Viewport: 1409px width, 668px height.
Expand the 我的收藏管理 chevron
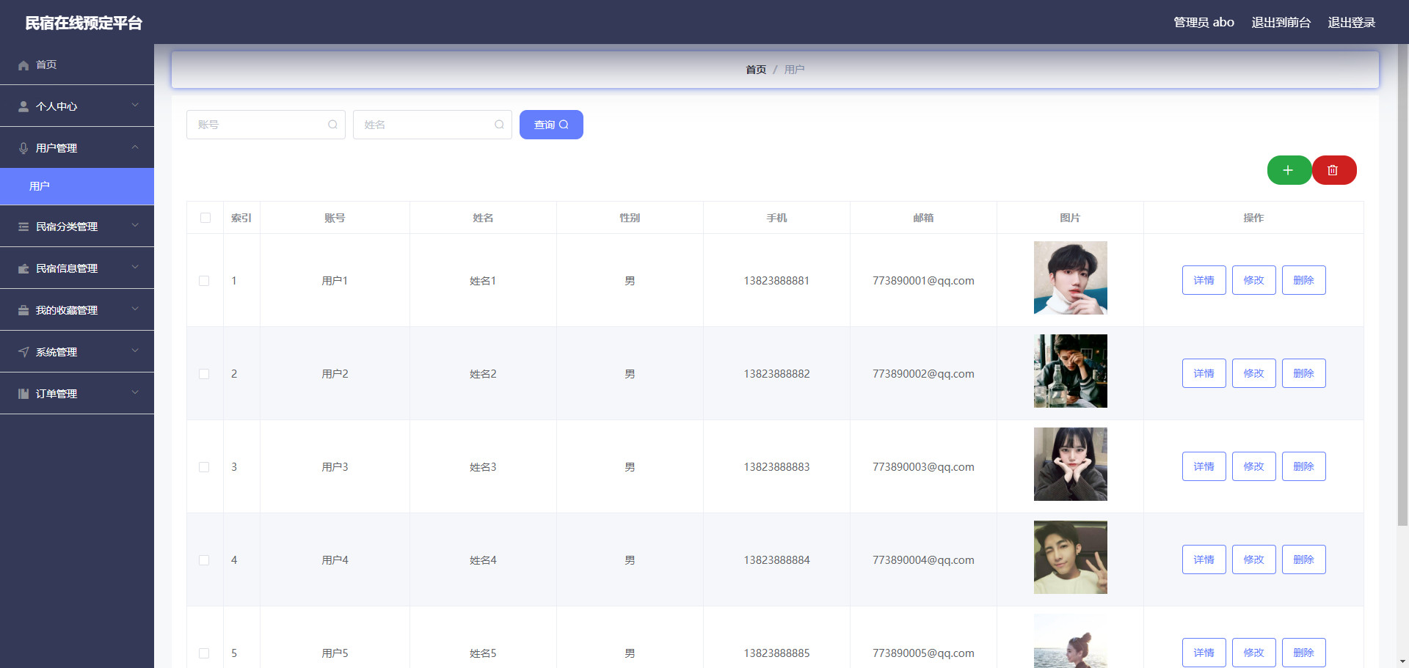coord(135,309)
